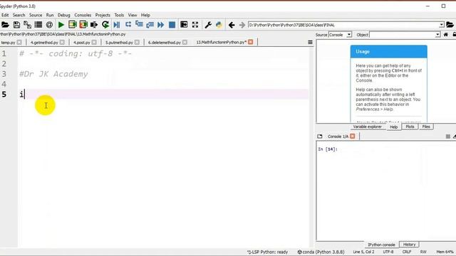The width and height of the screenshot is (456, 256).
Task: Start debugging the file
Action: (x=117, y=25)
